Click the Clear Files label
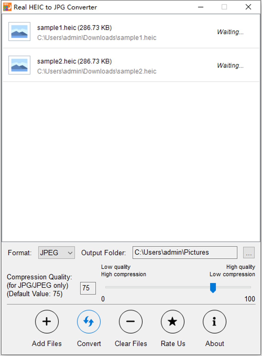The image size is (262, 356). pos(131,344)
